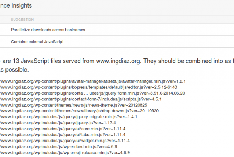
Task: Click the 13 JavaScript files description text
Action: (x=117, y=65)
